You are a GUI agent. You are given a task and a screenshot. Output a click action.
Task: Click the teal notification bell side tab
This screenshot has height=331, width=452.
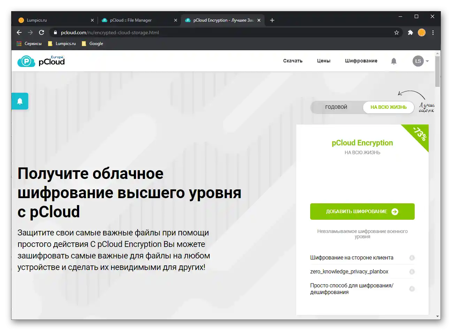click(x=20, y=101)
